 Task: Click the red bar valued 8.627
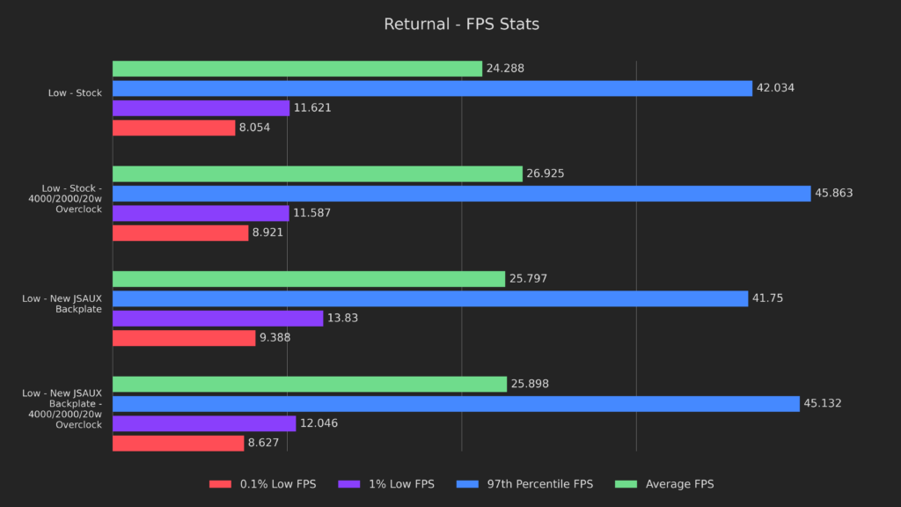tap(178, 443)
